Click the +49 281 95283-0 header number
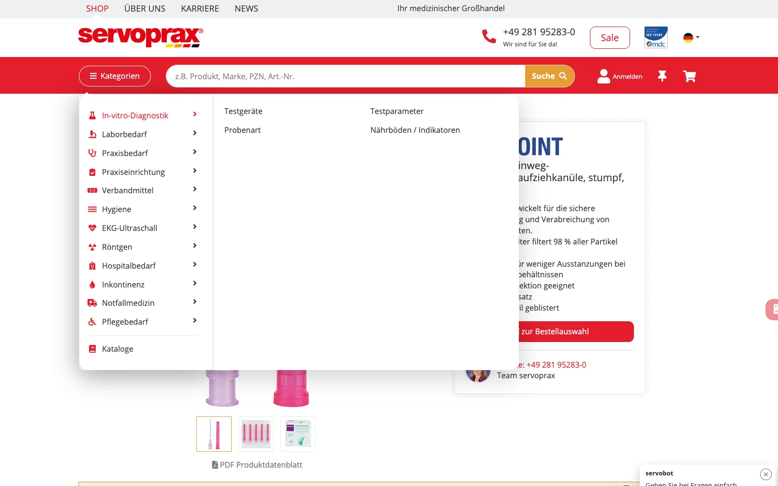This screenshot has height=486, width=778. [x=539, y=32]
